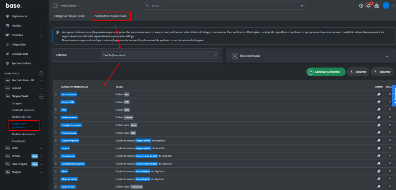Grab the drag handle for Peso row

(56, 110)
